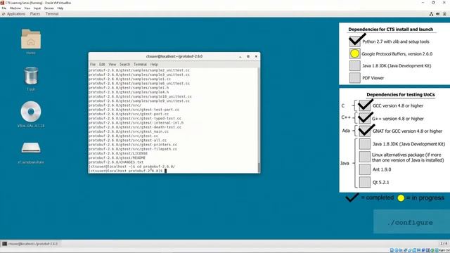
Task: Click the volume icon in GNOME top panel
Action: click(x=438, y=14)
